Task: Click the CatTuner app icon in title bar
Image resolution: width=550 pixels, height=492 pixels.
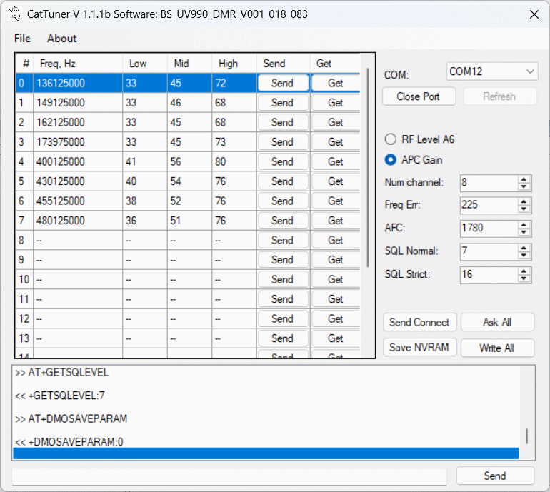Action: point(14,14)
